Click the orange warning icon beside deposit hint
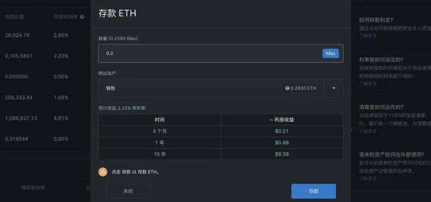 coord(103,172)
